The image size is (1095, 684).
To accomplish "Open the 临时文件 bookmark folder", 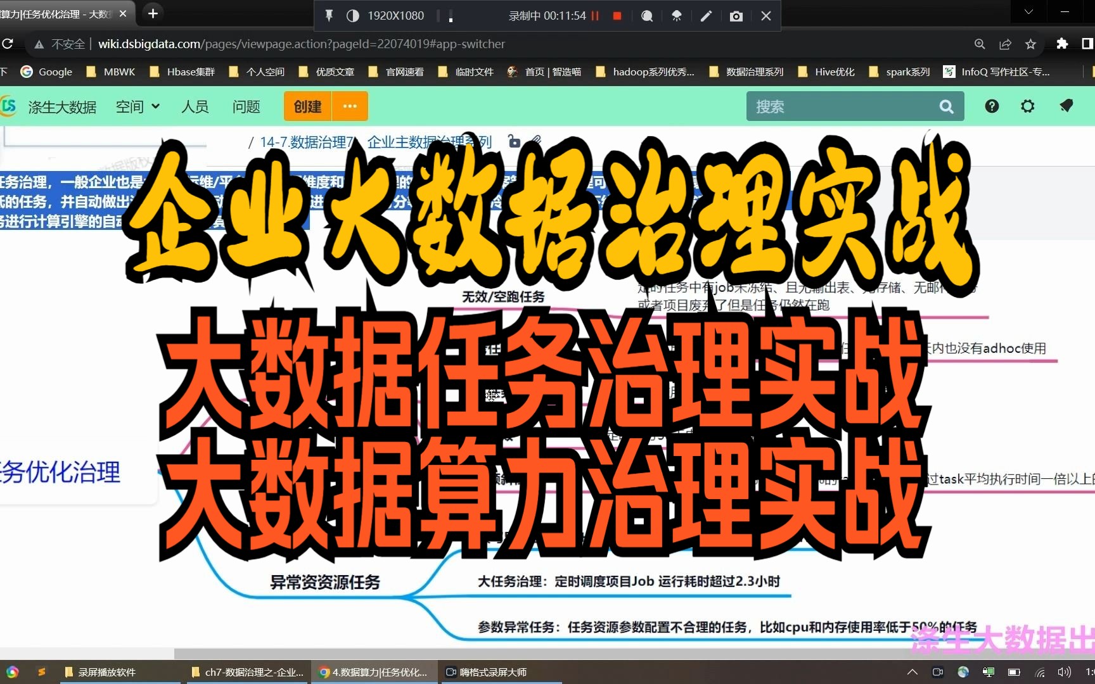I will pos(466,72).
